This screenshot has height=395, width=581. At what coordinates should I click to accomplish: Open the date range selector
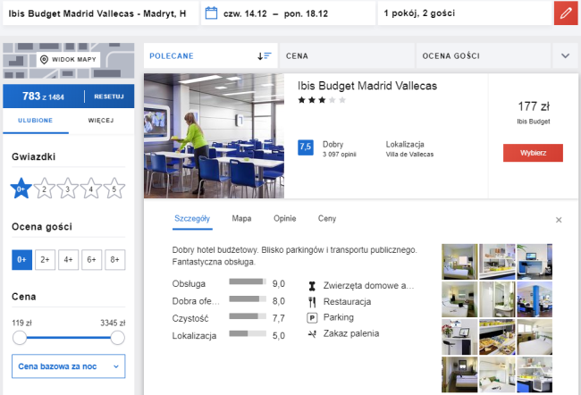[289, 13]
